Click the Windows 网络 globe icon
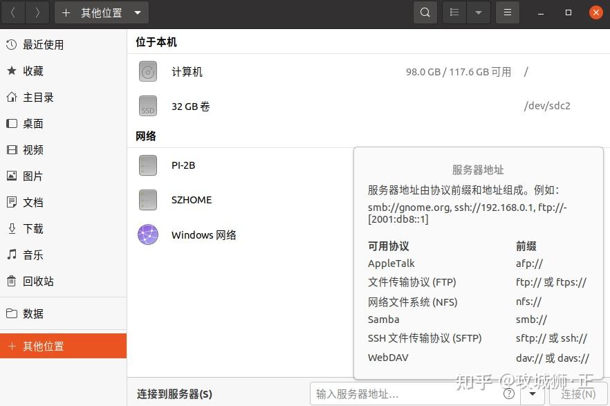This screenshot has height=406, width=610. (147, 234)
